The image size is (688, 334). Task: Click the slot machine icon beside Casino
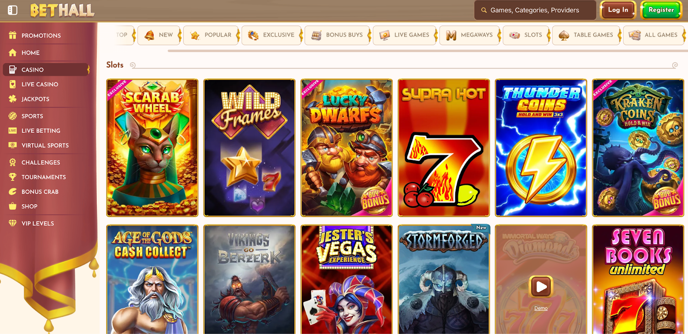click(x=12, y=70)
